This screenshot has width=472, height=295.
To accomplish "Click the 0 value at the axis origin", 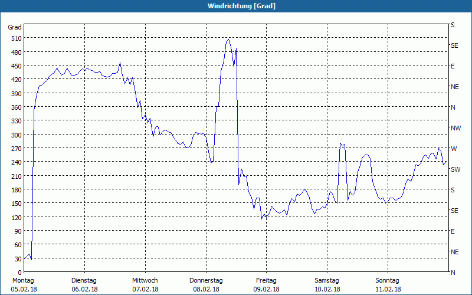I will click(20, 273).
